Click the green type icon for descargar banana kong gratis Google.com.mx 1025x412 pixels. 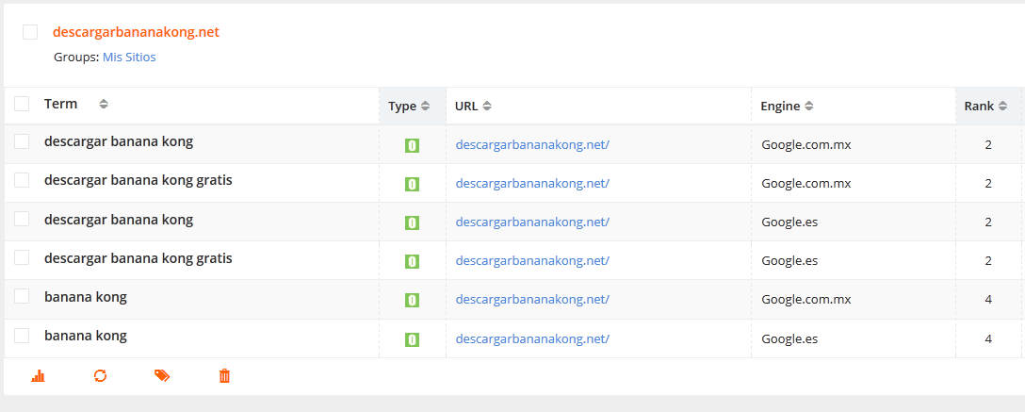point(412,184)
